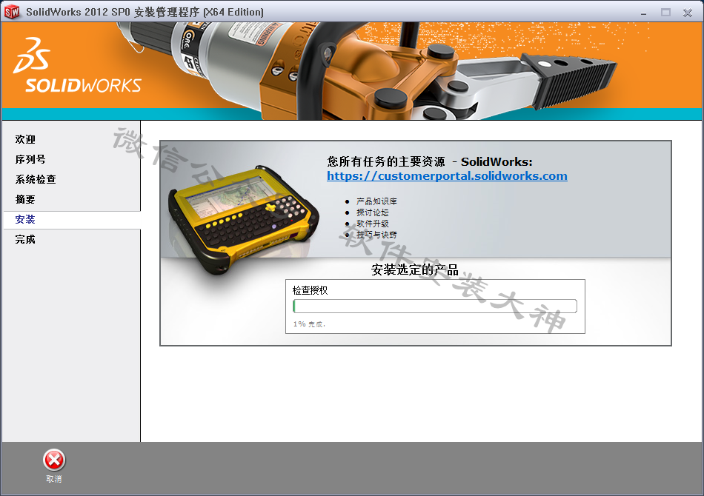
Task: Select the 系统检查 step in the sidebar
Action: point(36,179)
